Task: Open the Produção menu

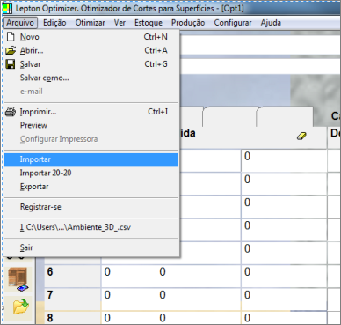Action: (x=188, y=23)
